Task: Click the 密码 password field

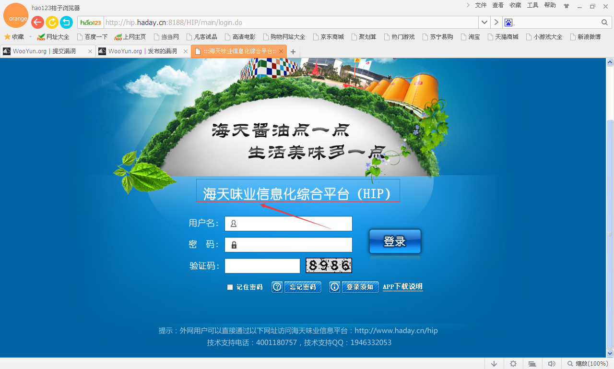Action: click(x=288, y=245)
